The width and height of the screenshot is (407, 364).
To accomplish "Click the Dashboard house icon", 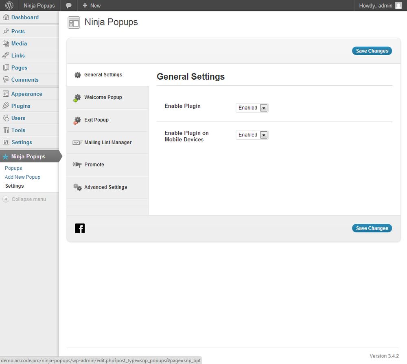I will click(6, 17).
